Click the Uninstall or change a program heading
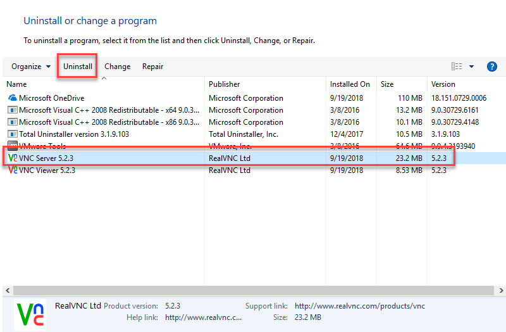 (x=90, y=21)
